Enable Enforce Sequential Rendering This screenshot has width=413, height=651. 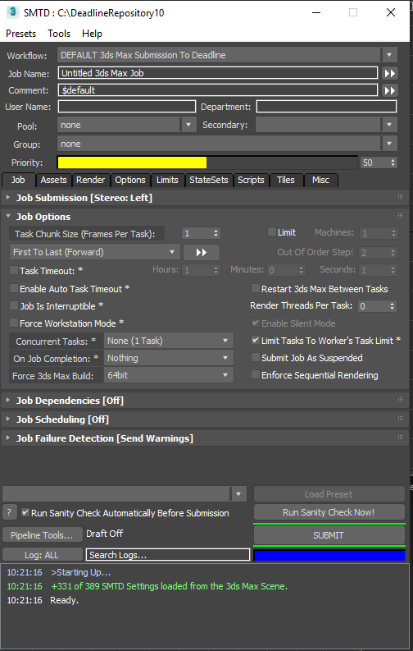click(256, 375)
